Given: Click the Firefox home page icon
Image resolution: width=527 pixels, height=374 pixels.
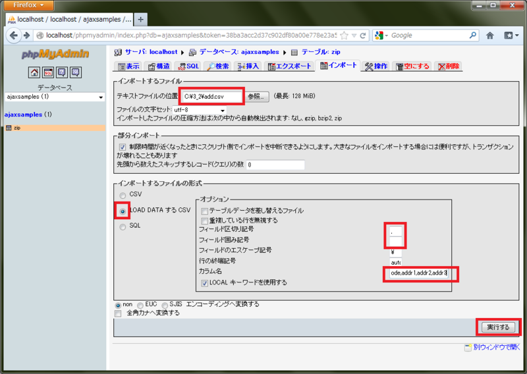Looking at the screenshot, I should tap(490, 36).
